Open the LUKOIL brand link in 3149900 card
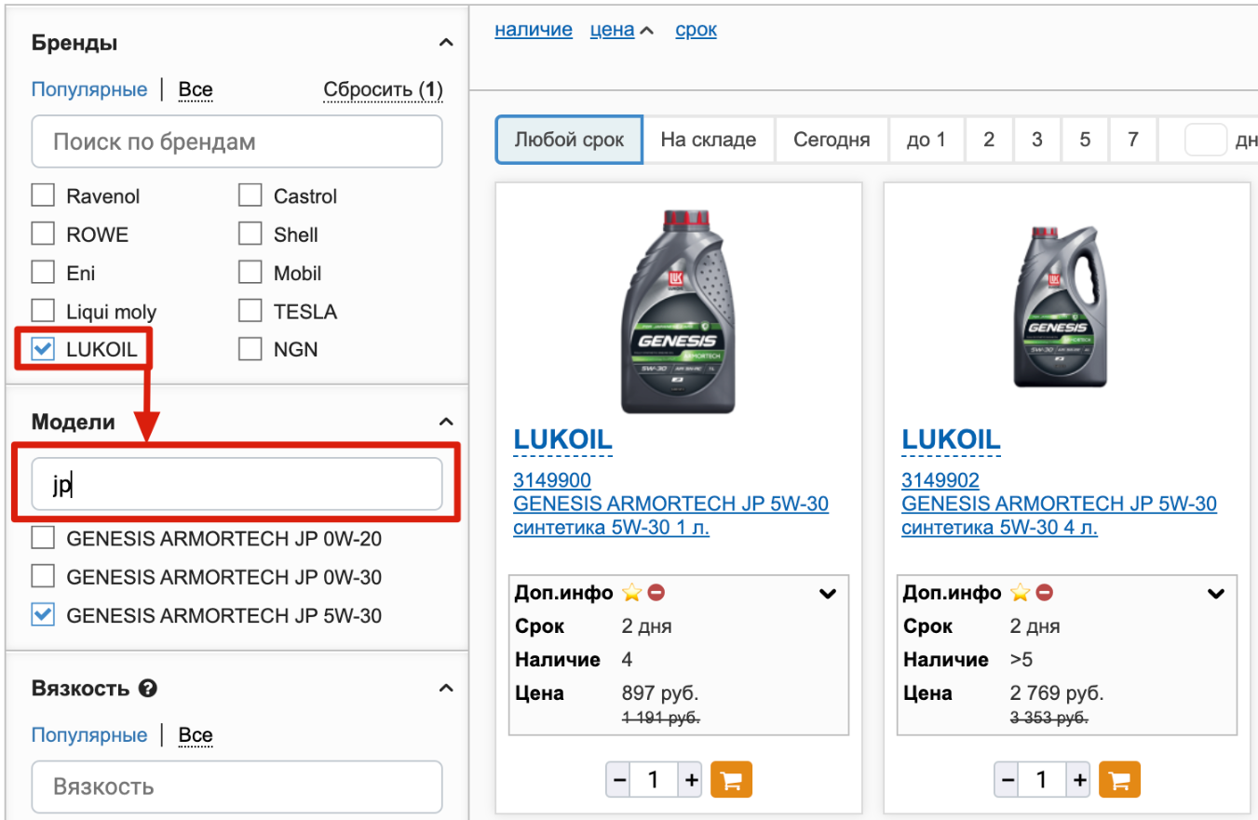The width and height of the screenshot is (1258, 820). click(x=562, y=439)
